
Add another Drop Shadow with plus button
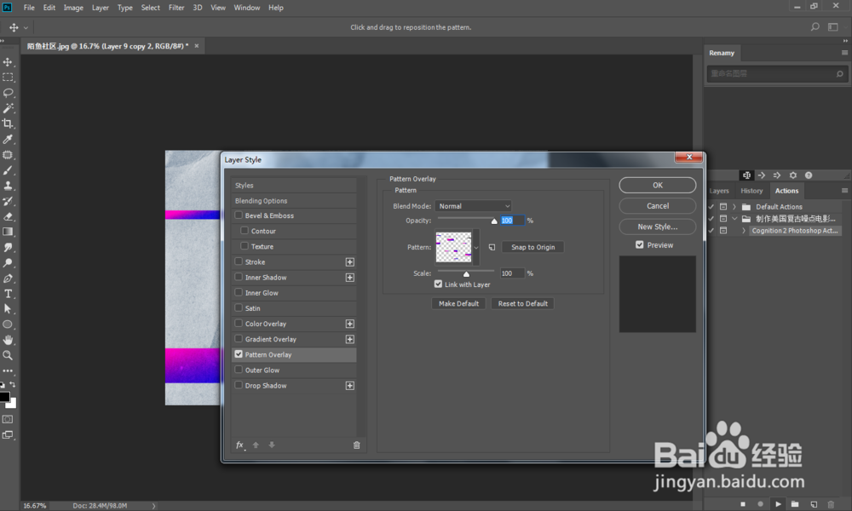point(350,386)
